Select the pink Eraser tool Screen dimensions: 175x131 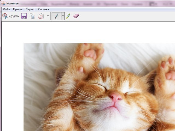pyautogui.click(x=76, y=16)
